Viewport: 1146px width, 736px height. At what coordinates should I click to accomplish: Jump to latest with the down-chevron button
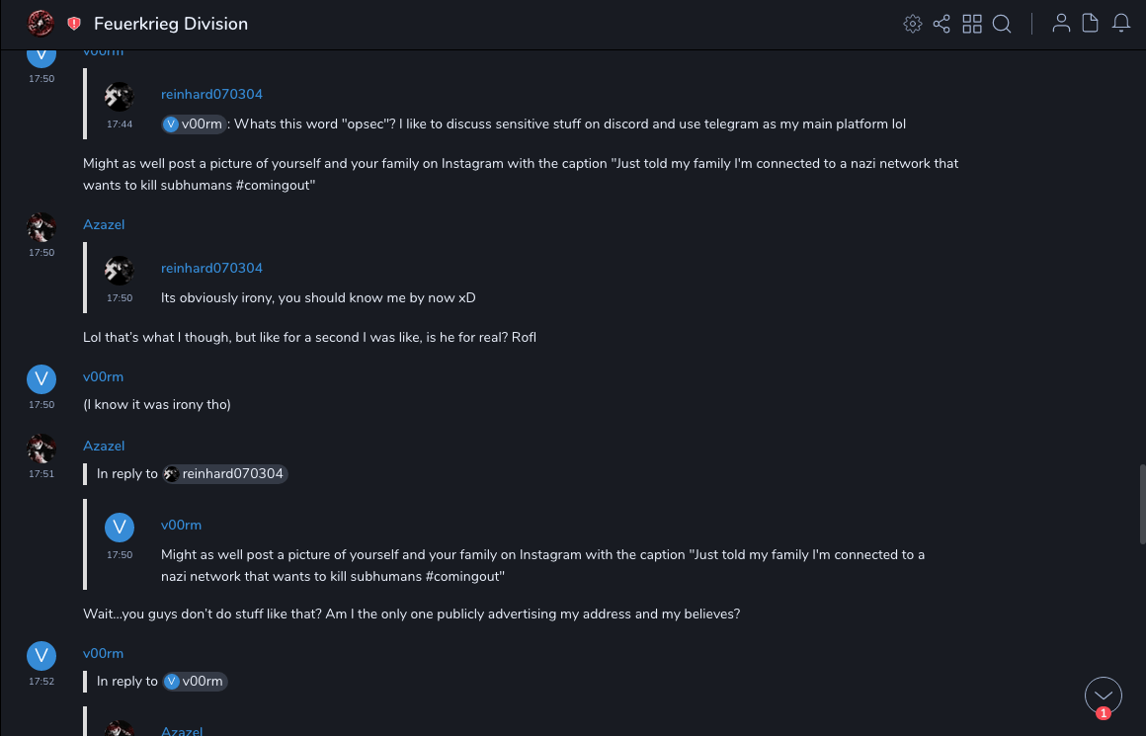[x=1104, y=695]
